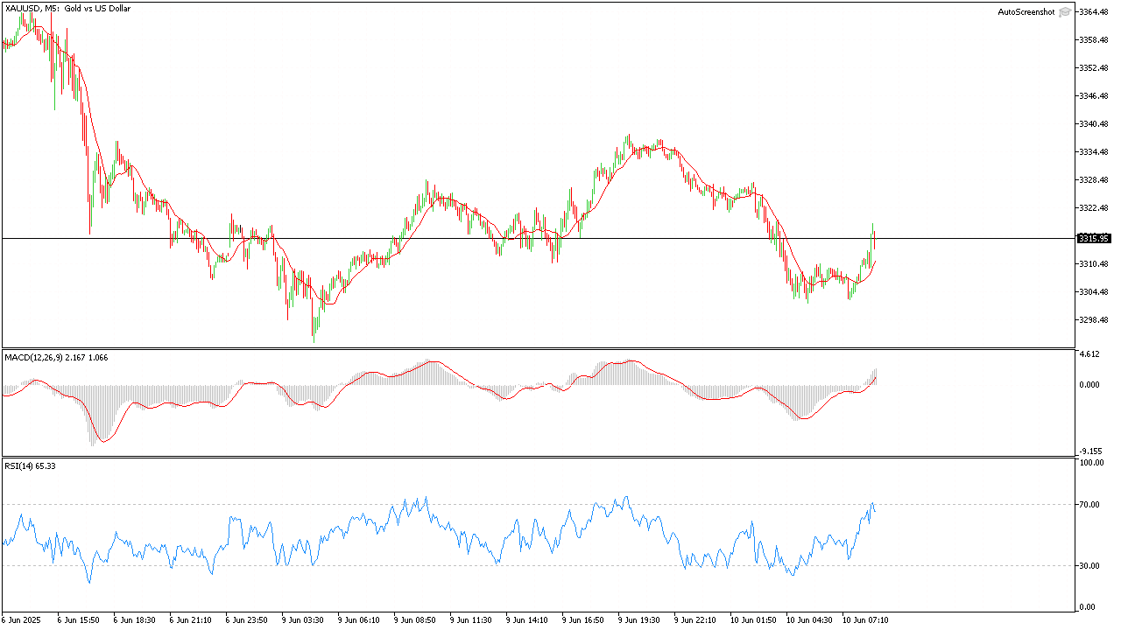Click the 10 Jun 01:50 time label
Screen dimensions: 1121x630
point(751,619)
